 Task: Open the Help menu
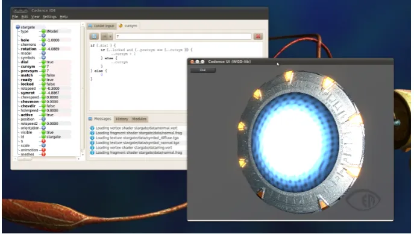64,17
